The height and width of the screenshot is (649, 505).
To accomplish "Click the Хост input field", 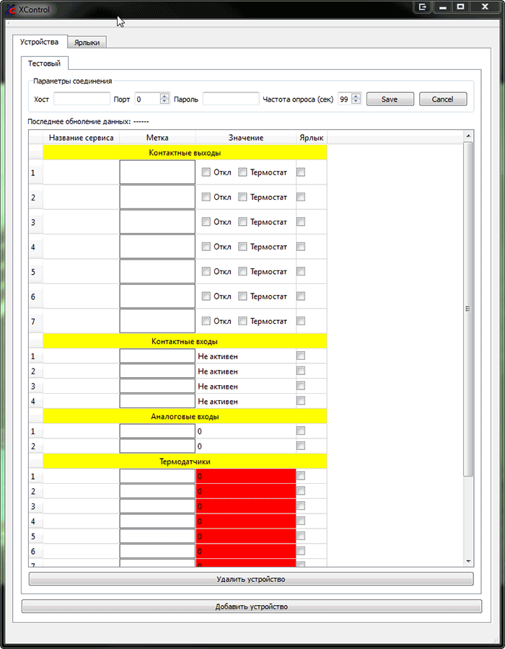I will point(82,99).
